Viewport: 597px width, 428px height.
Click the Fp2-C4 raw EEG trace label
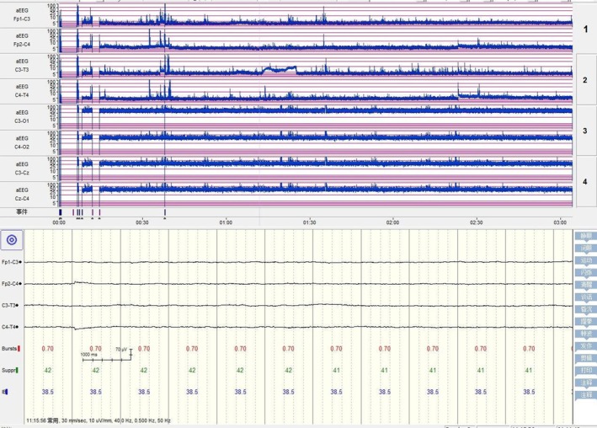pos(12,284)
